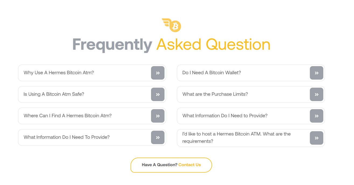
Task: Open right-column What Information Do I Need to Provide
Action: click(225, 116)
